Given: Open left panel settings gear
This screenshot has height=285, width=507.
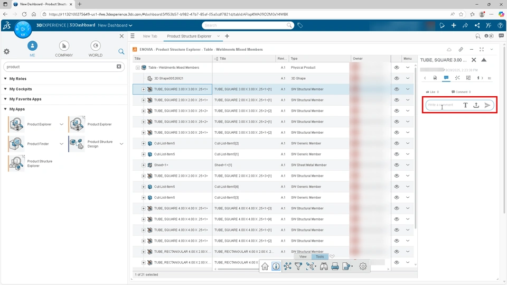Looking at the screenshot, I should [6, 51].
